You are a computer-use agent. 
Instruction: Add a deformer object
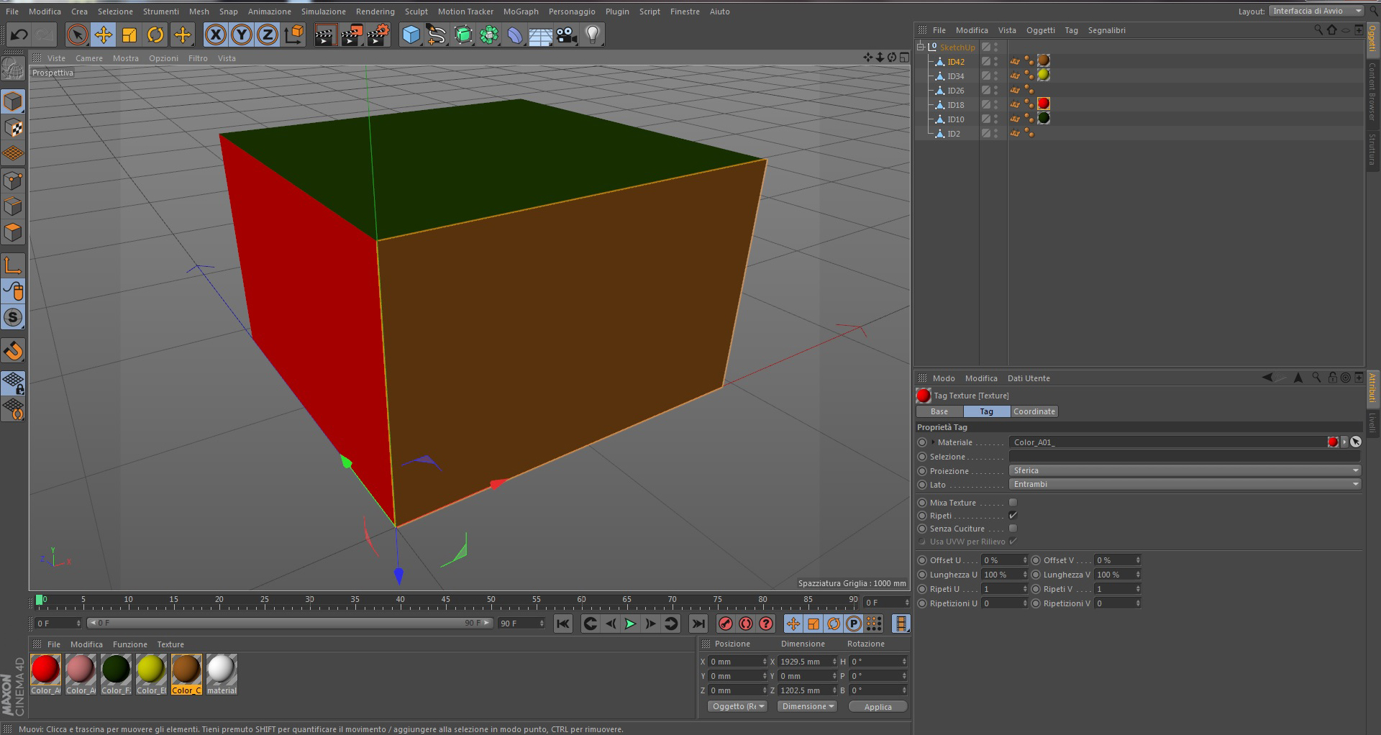tap(515, 35)
